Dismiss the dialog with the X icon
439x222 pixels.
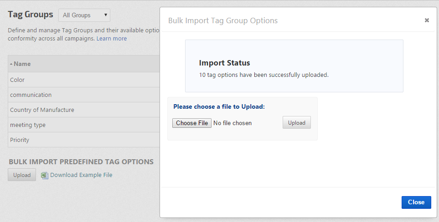click(x=427, y=20)
